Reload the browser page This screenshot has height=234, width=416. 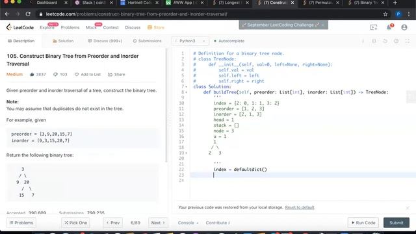[x=28, y=14]
